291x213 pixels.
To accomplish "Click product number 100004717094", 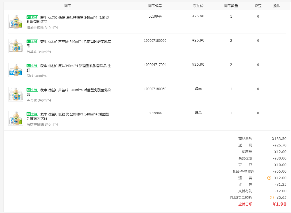I will click(155, 65).
